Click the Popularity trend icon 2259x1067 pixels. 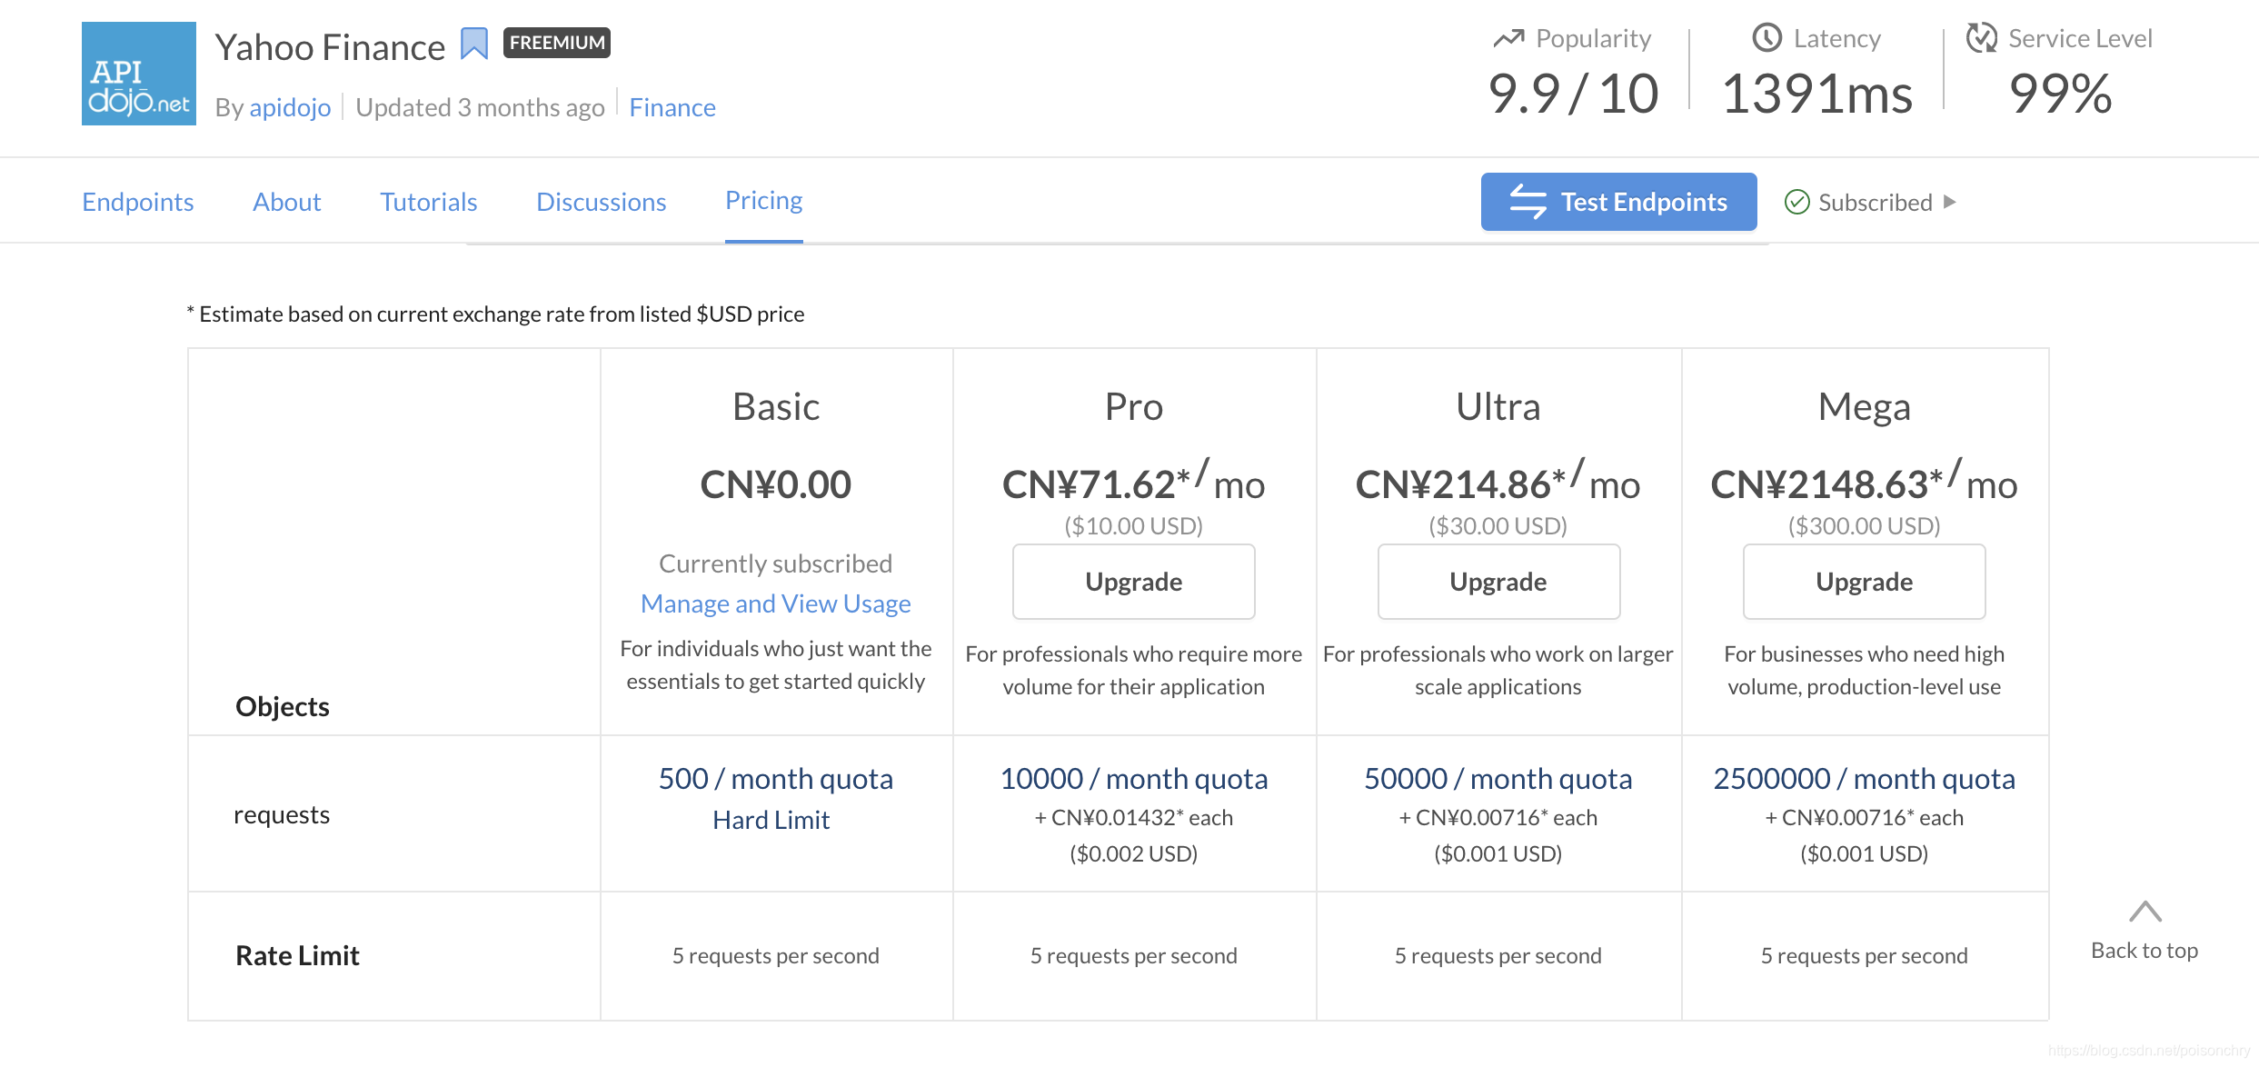tap(1508, 38)
